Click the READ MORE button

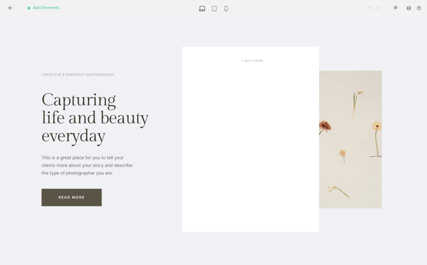[71, 197]
